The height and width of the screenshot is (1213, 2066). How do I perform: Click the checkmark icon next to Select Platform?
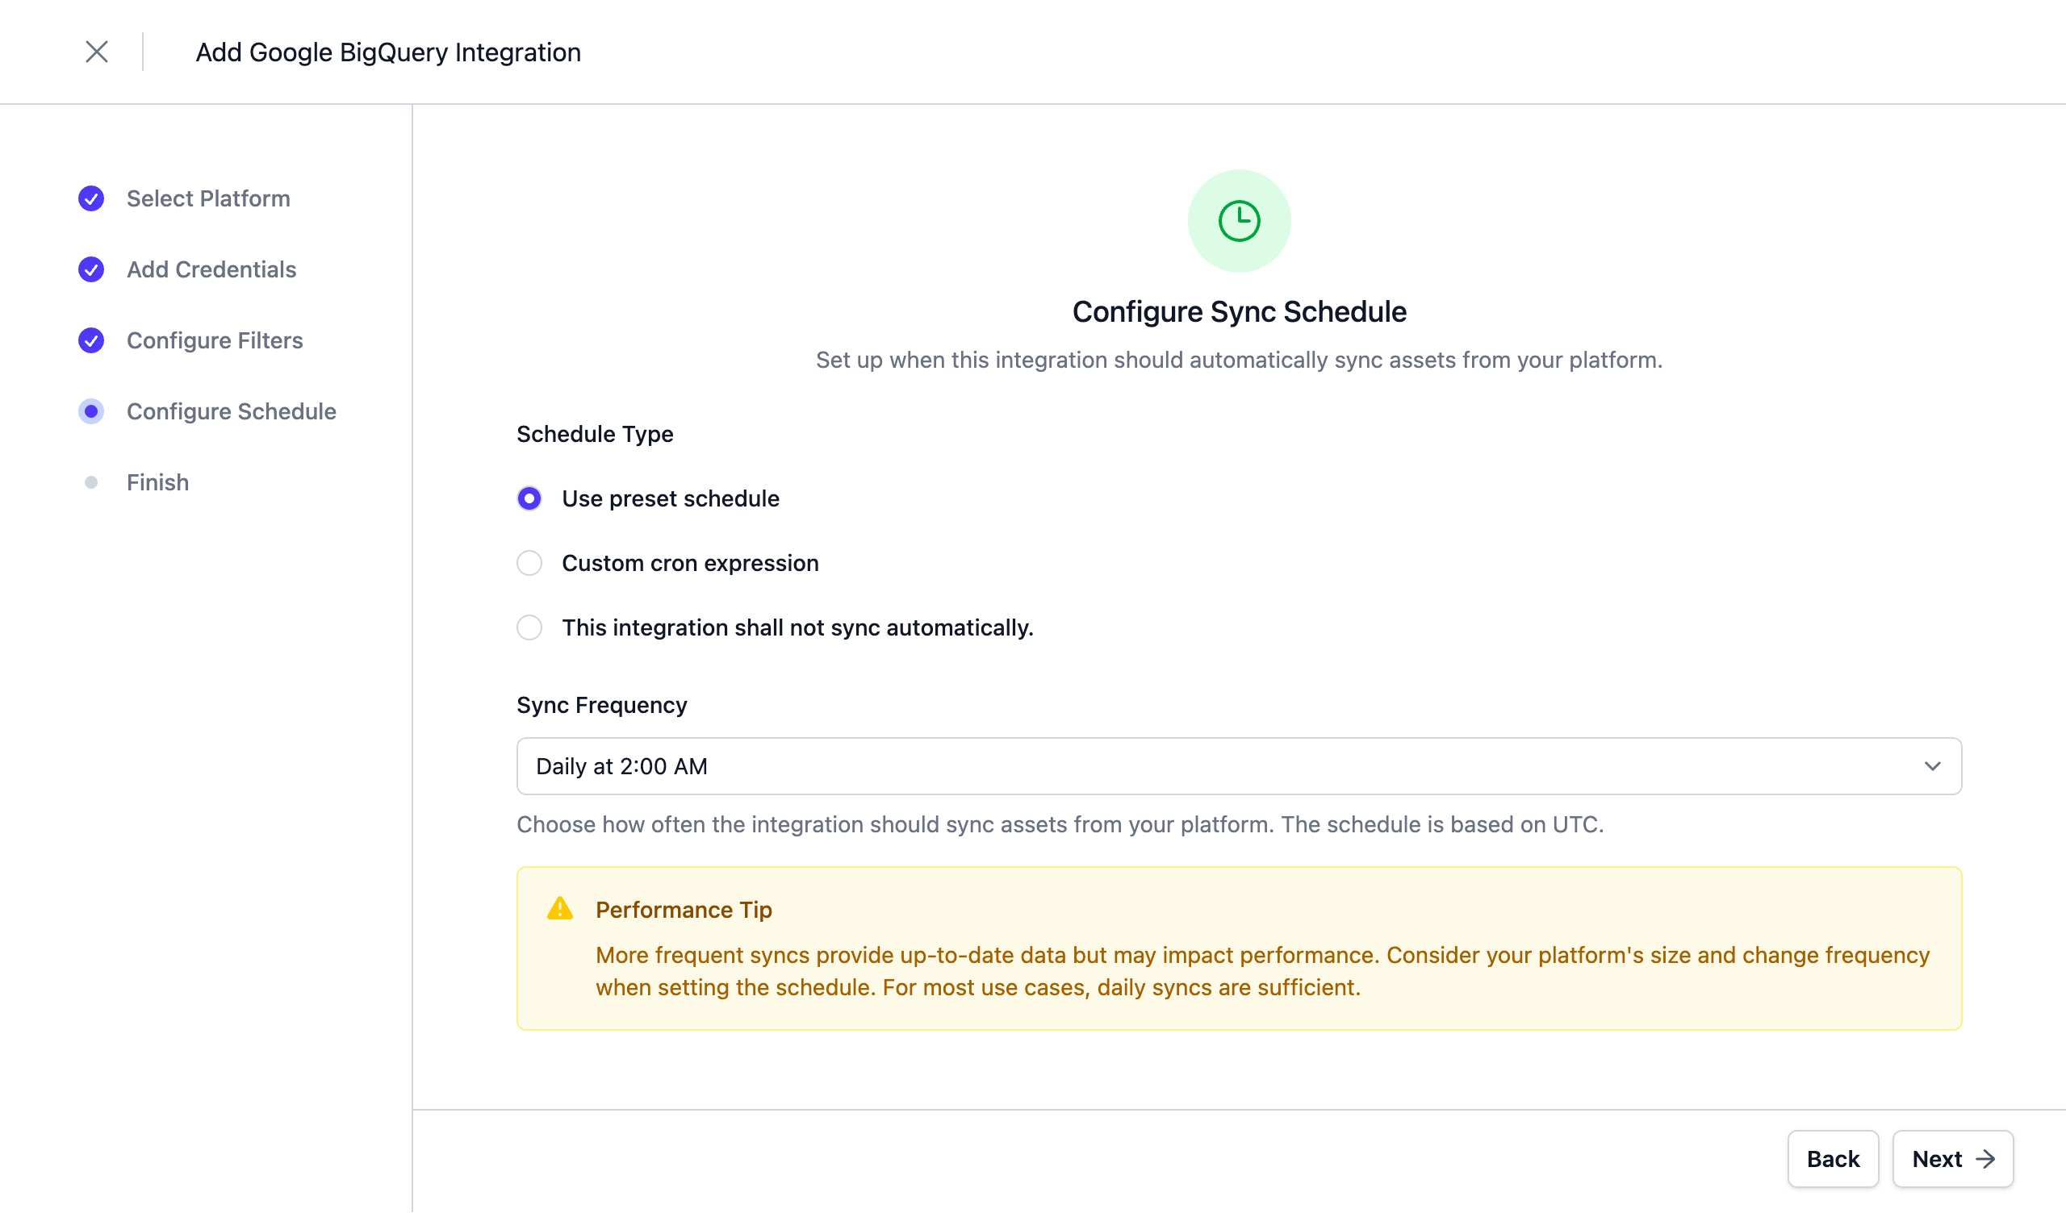(x=90, y=198)
